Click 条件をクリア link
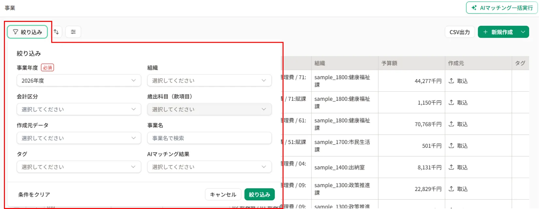The height and width of the screenshot is (209, 539). point(34,195)
